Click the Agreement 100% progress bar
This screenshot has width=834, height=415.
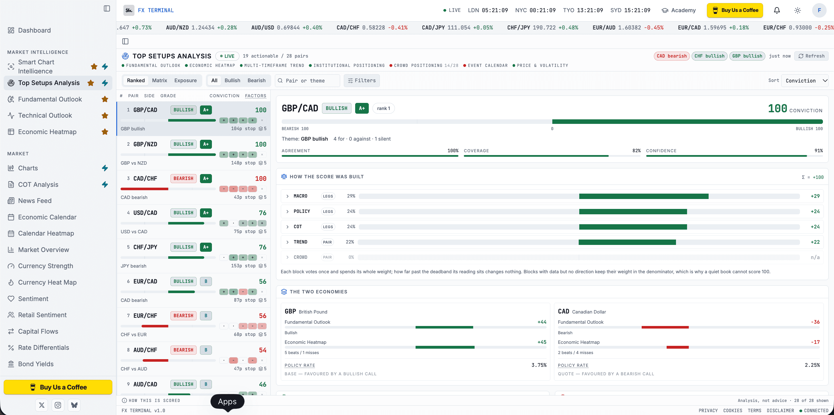point(370,156)
